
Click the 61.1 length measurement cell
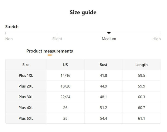click(141, 118)
